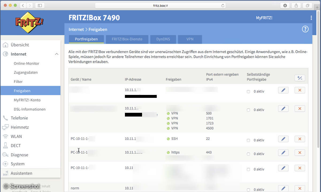Click the DECT phone icon
The width and height of the screenshot is (321, 192).
coord(5,146)
